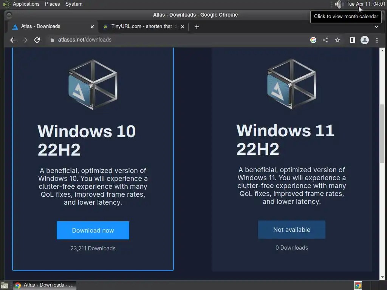Viewport: 387px width, 290px height.
Task: Share this page via share icon
Action: pyautogui.click(x=325, y=40)
